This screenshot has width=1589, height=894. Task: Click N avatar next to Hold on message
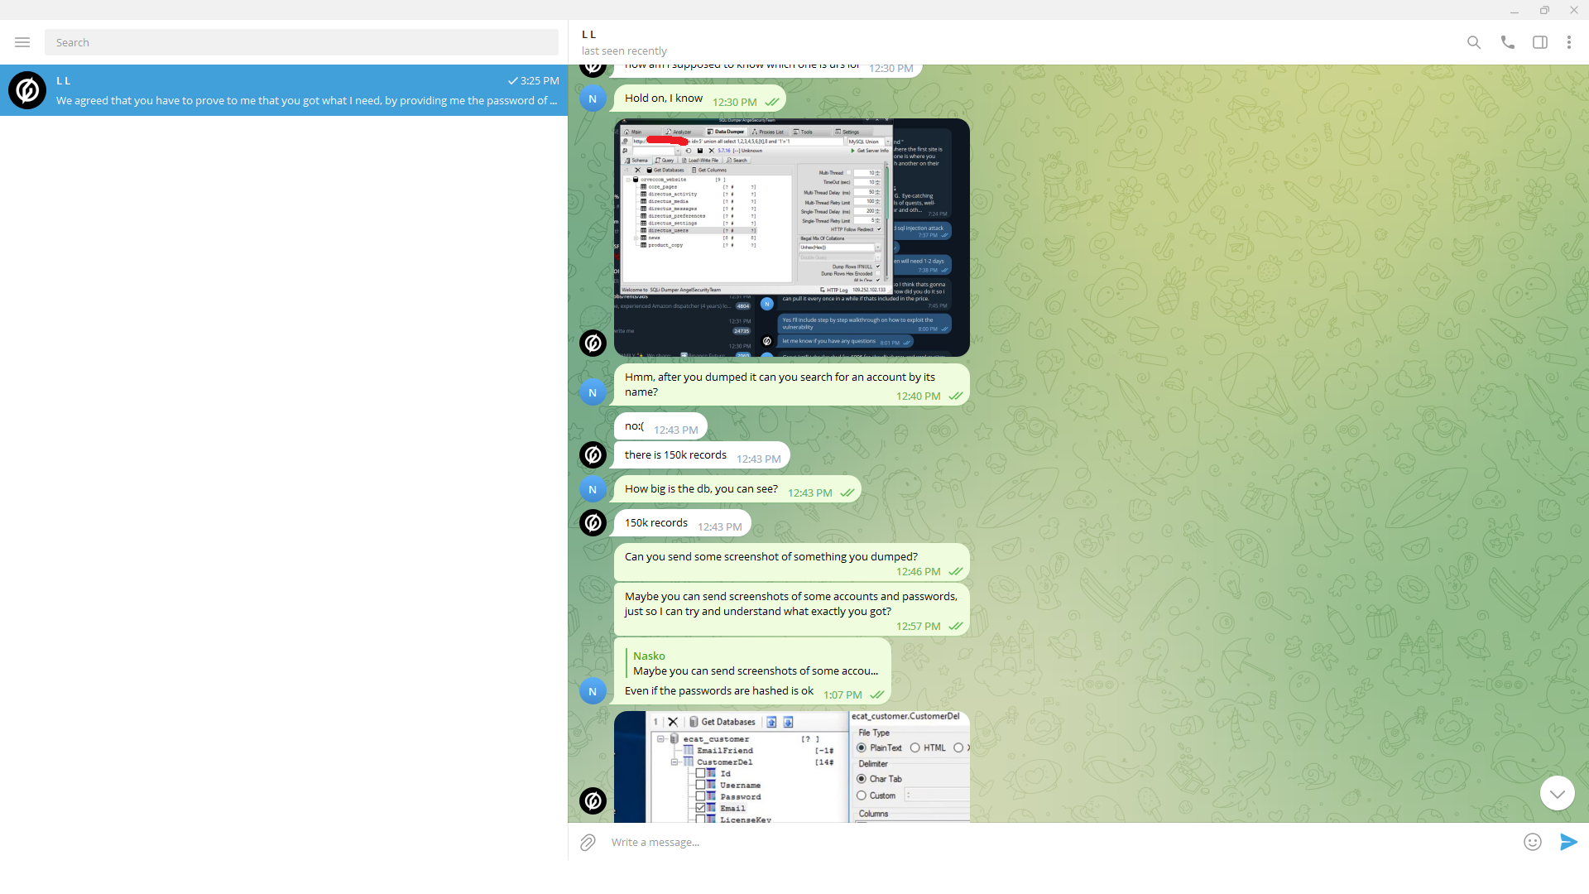tap(593, 99)
